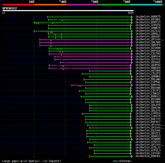Click the UniRef100_Q9M1L0 label

point(148,34)
